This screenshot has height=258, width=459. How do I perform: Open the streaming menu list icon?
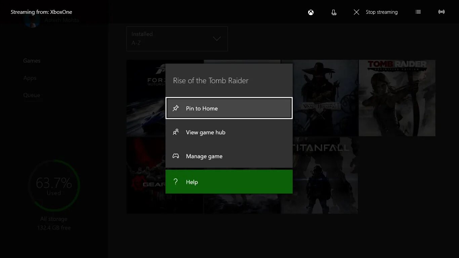click(418, 12)
